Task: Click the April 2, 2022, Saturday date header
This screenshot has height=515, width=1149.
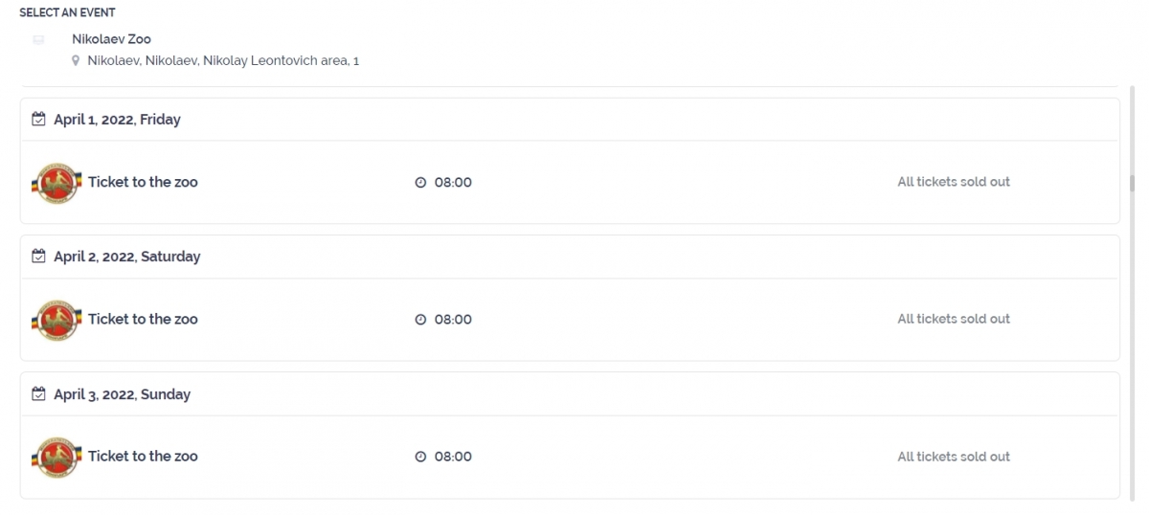Action: (x=126, y=257)
